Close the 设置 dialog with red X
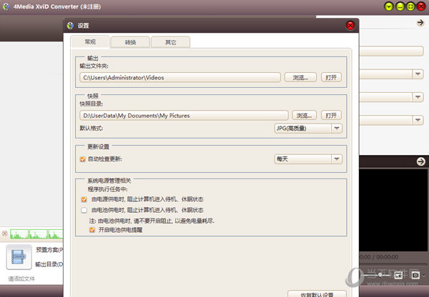This screenshot has width=429, height=297. coord(350,26)
